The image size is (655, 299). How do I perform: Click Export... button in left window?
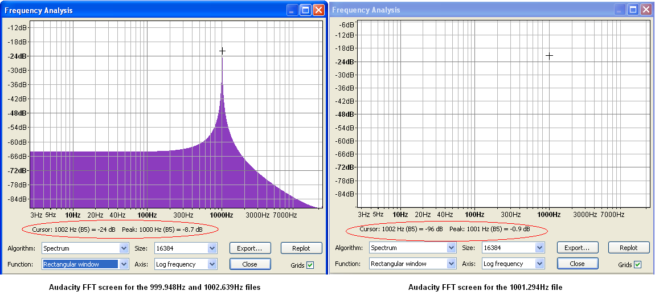click(x=250, y=248)
